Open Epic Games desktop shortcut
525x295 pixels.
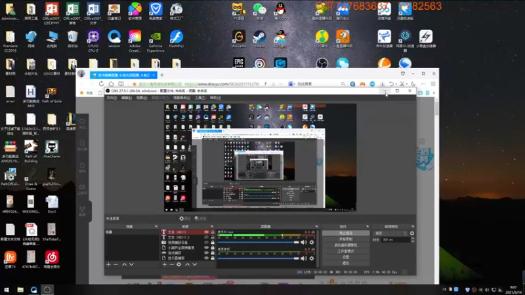239,62
